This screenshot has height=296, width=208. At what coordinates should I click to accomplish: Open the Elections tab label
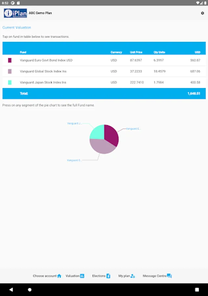click(99, 276)
